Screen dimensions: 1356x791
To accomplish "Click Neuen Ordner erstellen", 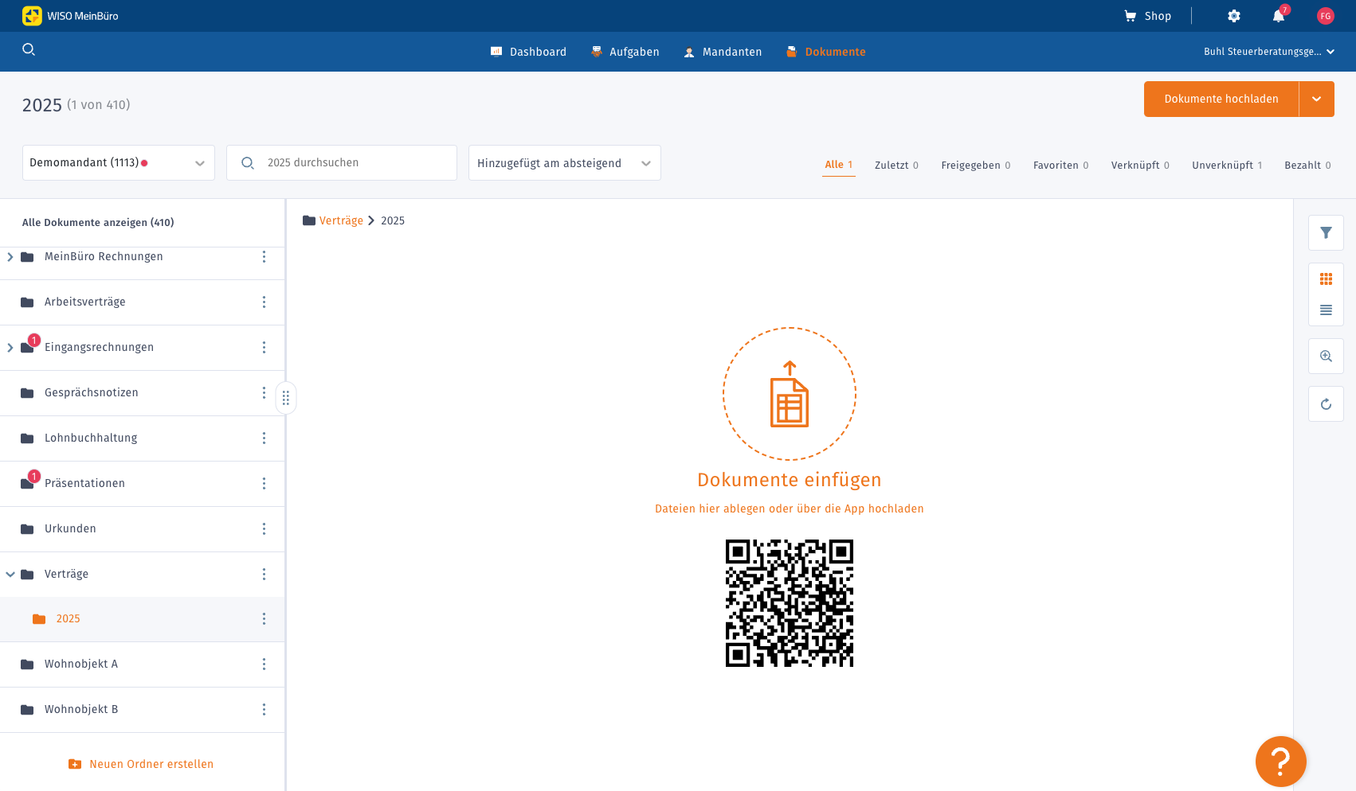I will (x=141, y=764).
